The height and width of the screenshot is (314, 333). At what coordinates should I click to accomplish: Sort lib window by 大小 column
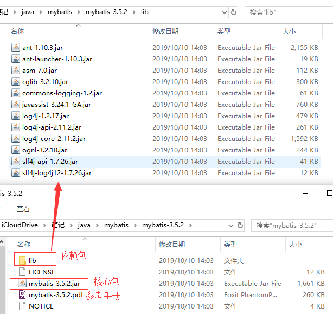pos(289,31)
